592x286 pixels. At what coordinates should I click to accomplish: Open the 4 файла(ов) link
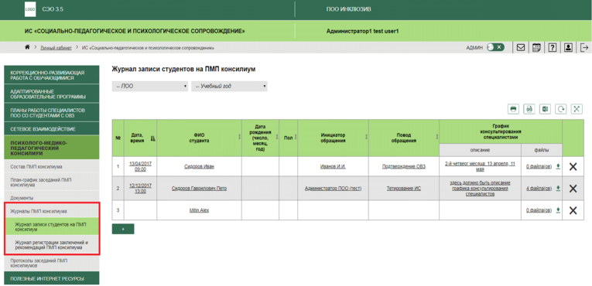click(539, 189)
